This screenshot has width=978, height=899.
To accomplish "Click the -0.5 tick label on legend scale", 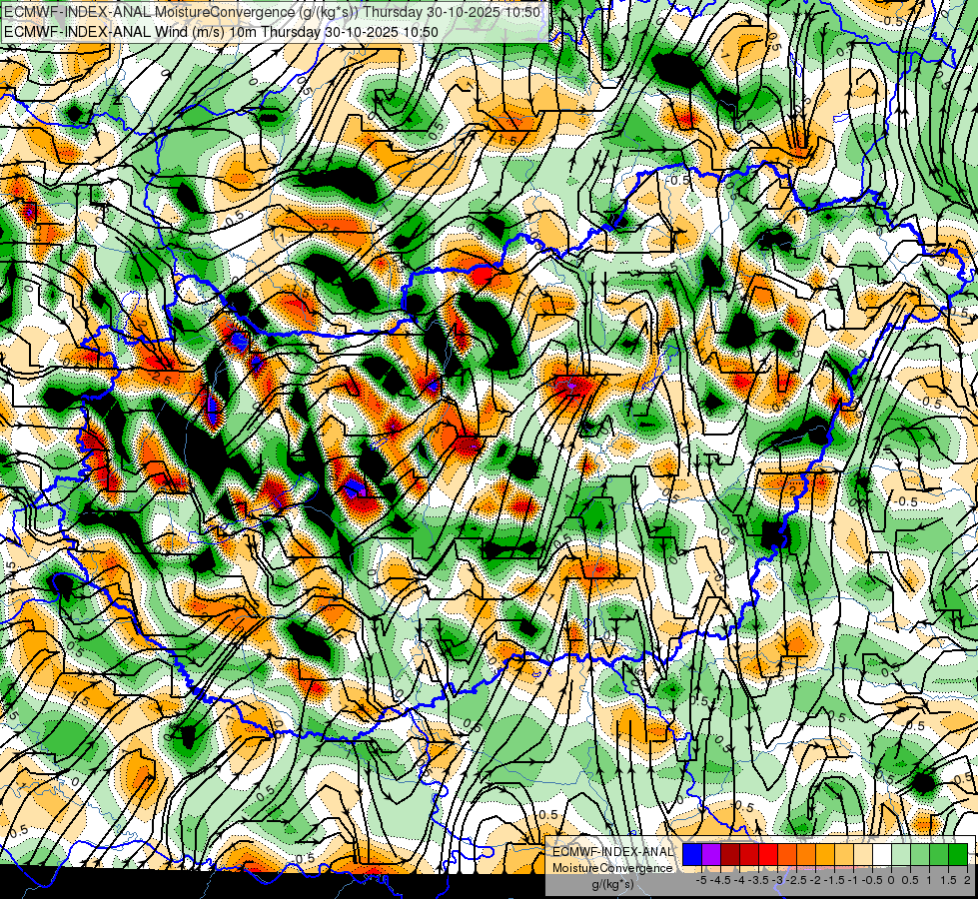I will (x=872, y=880).
